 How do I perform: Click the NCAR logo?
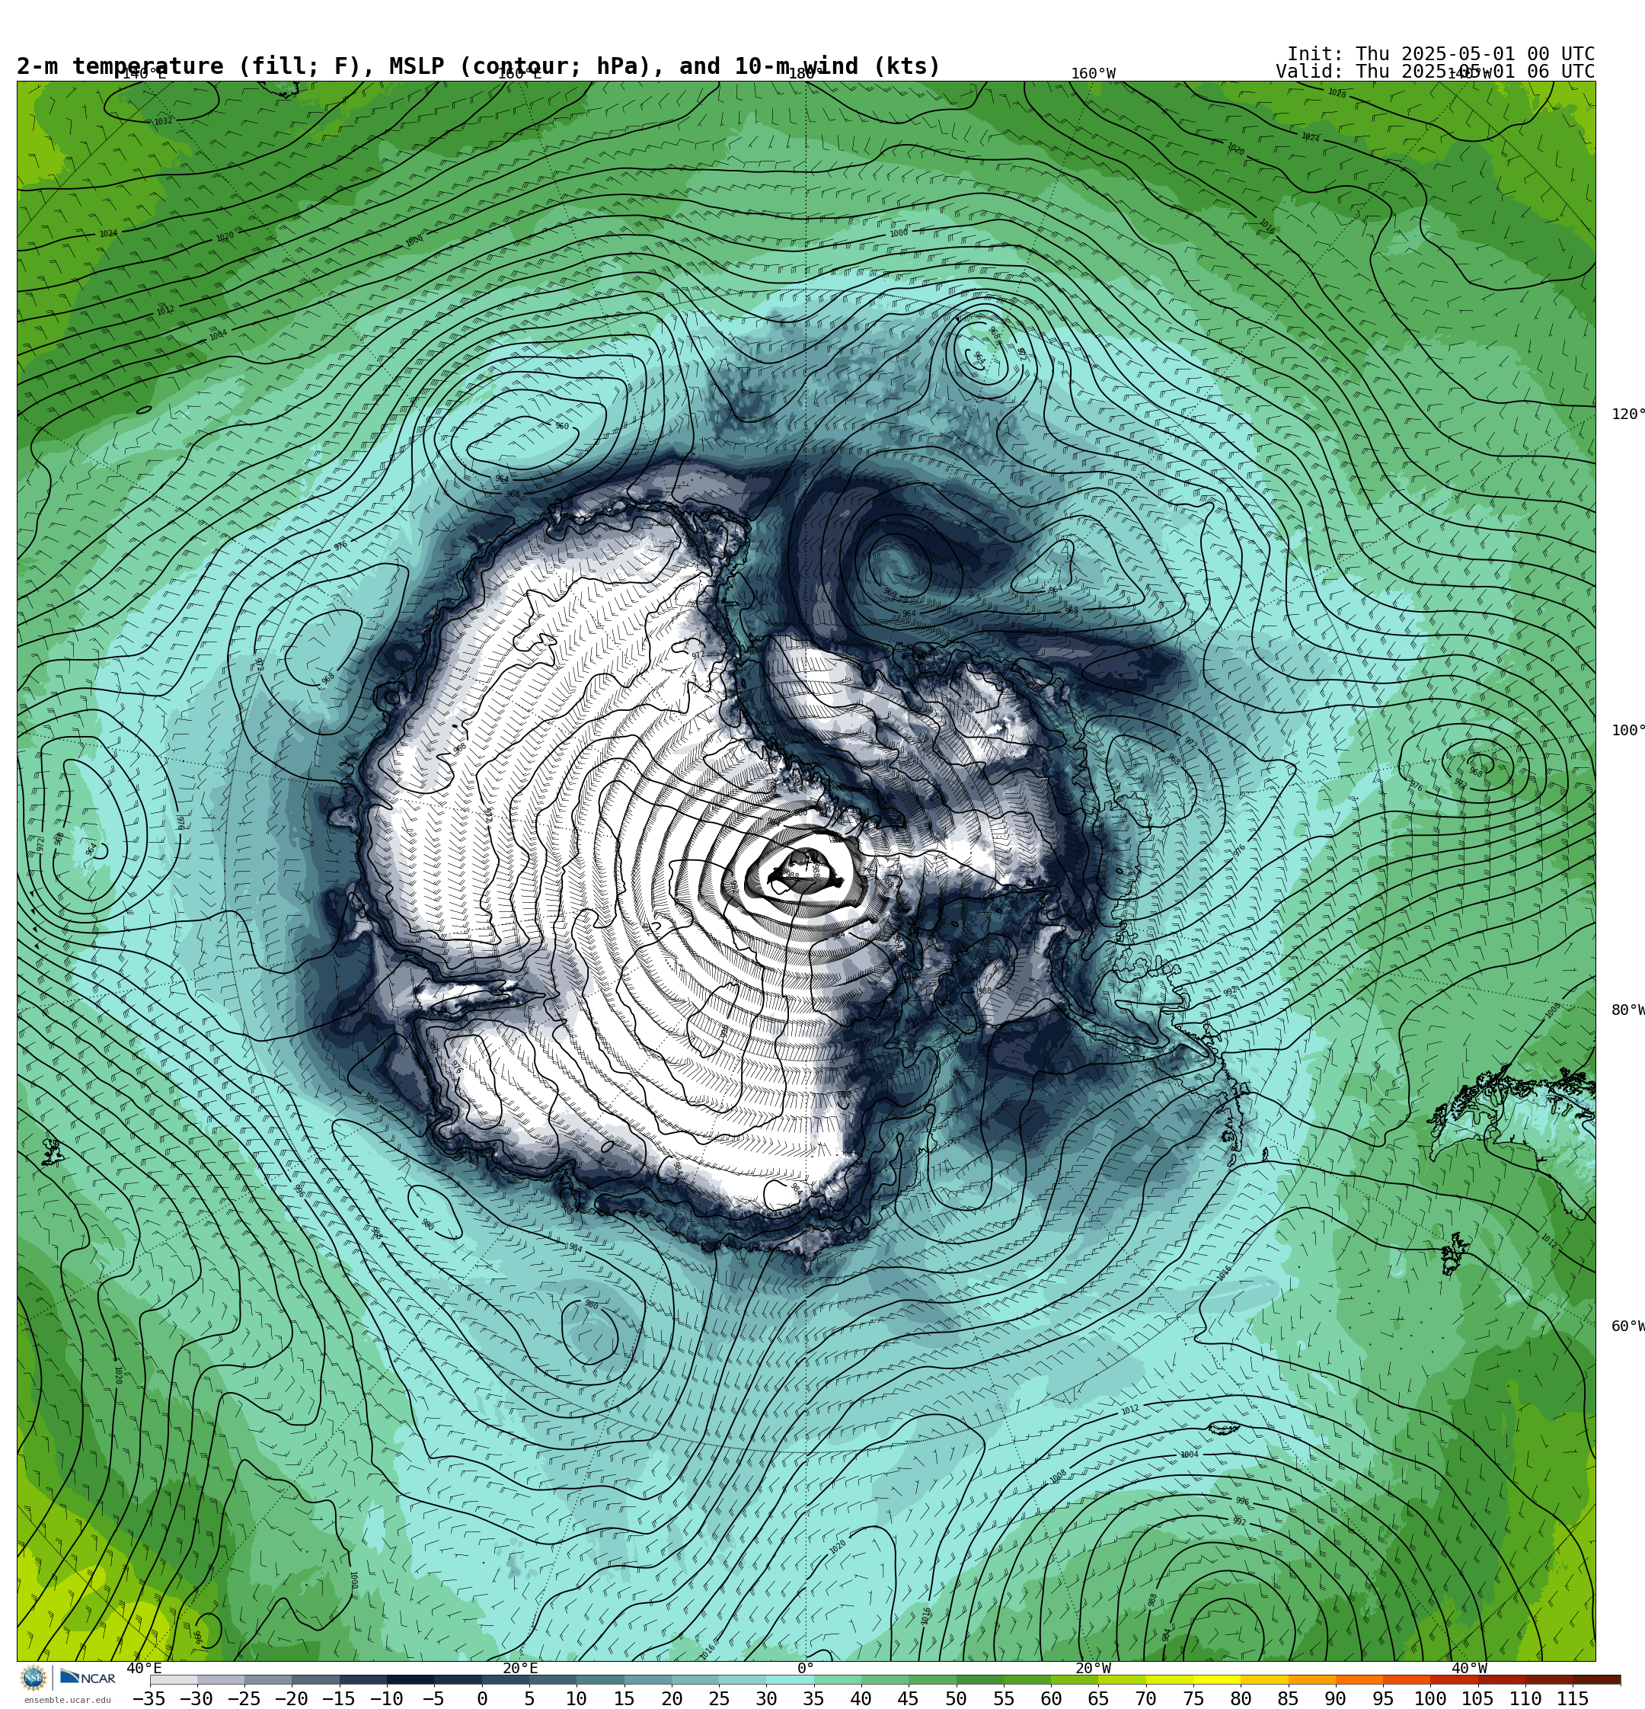87,1678
